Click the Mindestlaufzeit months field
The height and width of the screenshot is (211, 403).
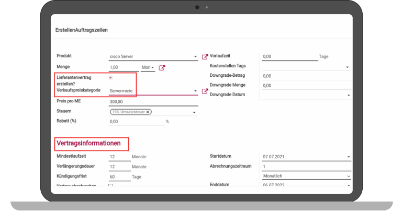pyautogui.click(x=119, y=157)
